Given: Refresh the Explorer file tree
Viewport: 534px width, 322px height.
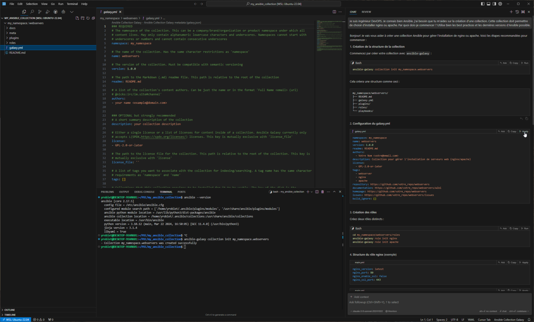Looking at the screenshot, I should (88, 18).
